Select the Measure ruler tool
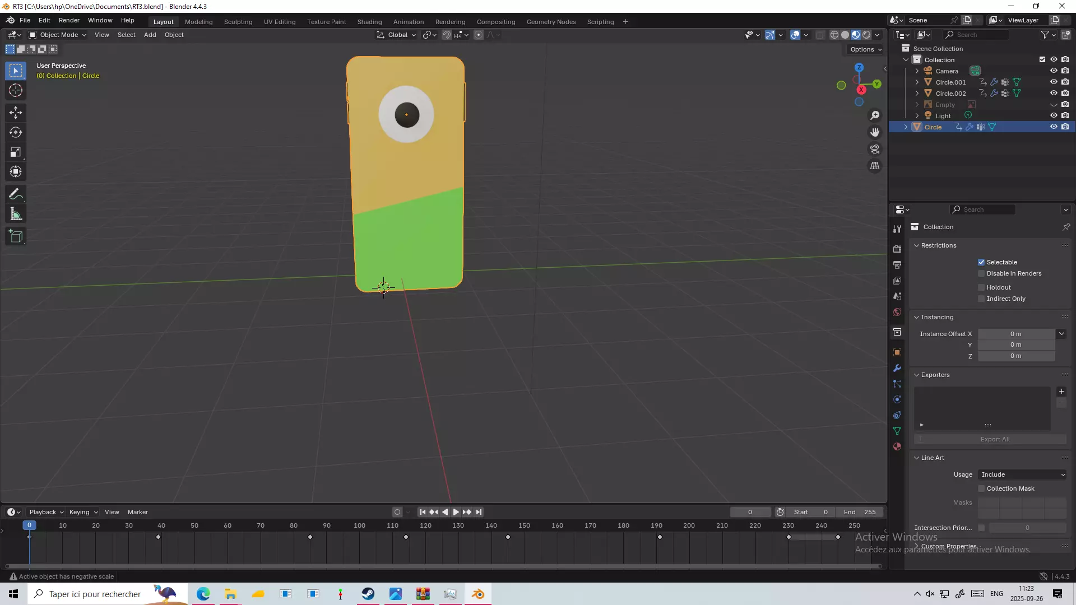Screen dimensions: 1076x605 pos(16,215)
